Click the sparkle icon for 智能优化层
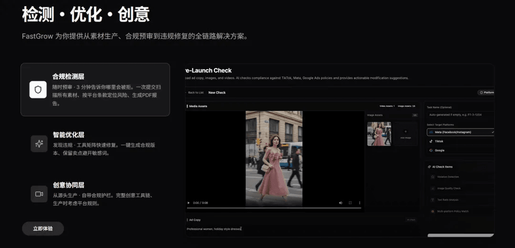Screen dimensions: 515x248 (39, 144)
